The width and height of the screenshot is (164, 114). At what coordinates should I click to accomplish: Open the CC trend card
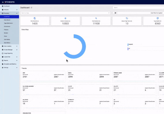pyautogui.click(x=134, y=103)
